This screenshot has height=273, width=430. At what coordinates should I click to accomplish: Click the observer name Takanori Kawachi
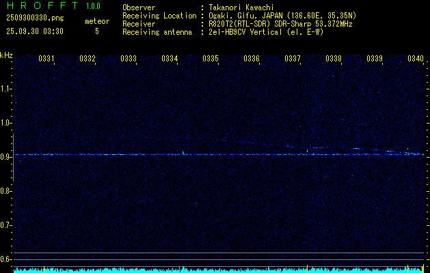(x=240, y=8)
